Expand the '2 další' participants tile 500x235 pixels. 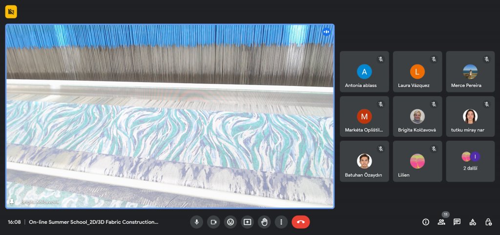(470, 161)
